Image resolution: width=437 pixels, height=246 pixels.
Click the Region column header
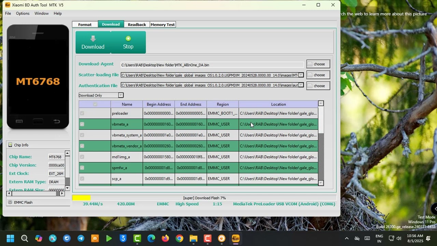coord(223,104)
